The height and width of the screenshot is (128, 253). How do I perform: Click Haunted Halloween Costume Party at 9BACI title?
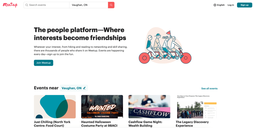[99, 124]
